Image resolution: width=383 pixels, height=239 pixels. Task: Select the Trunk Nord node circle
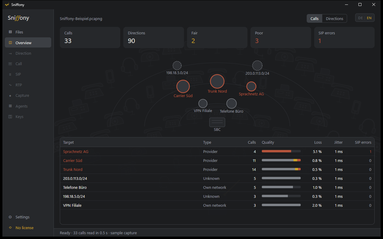pyautogui.click(x=217, y=81)
